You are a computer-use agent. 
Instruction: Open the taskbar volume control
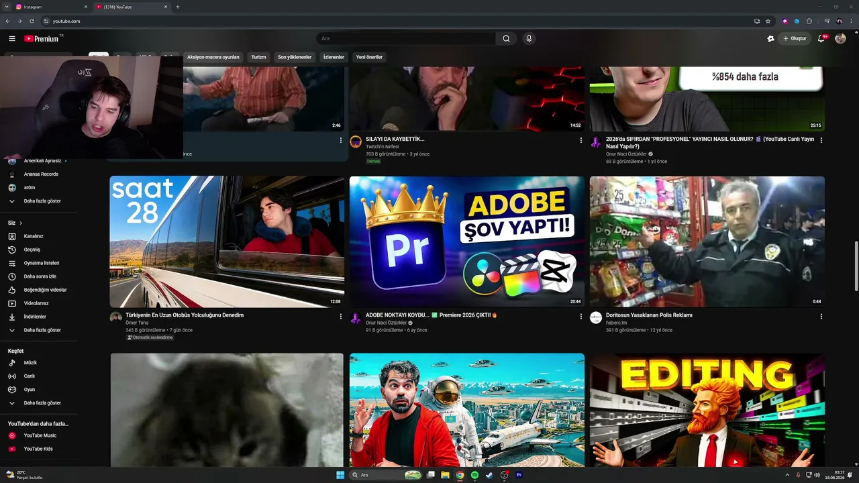(x=817, y=475)
